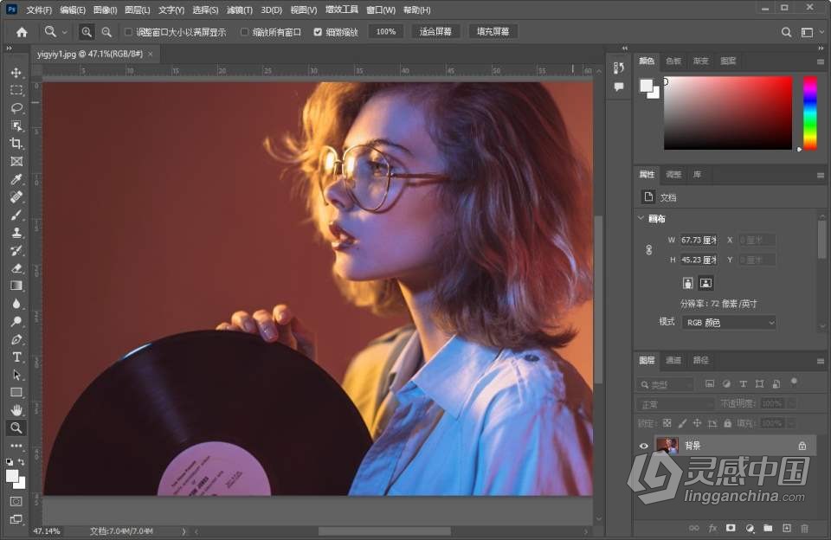Hide the 背景 layer visibility eye
This screenshot has height=540, width=831.
642,445
